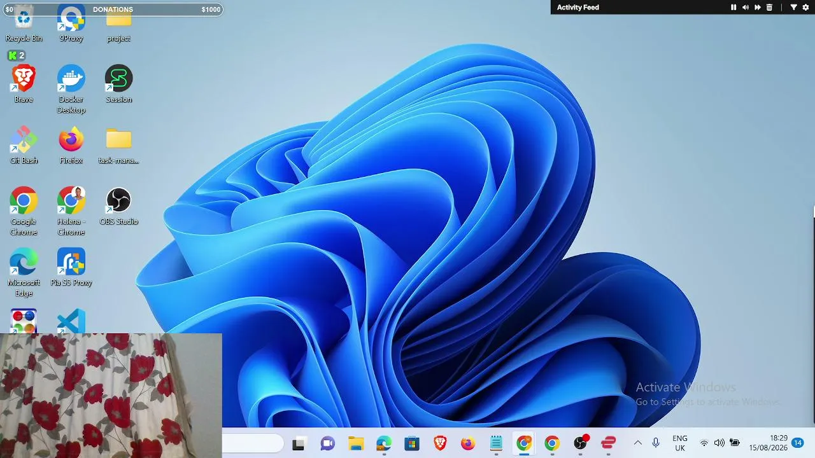The height and width of the screenshot is (458, 815).
Task: Open Microsoft Store from the taskbar
Action: tap(412, 443)
